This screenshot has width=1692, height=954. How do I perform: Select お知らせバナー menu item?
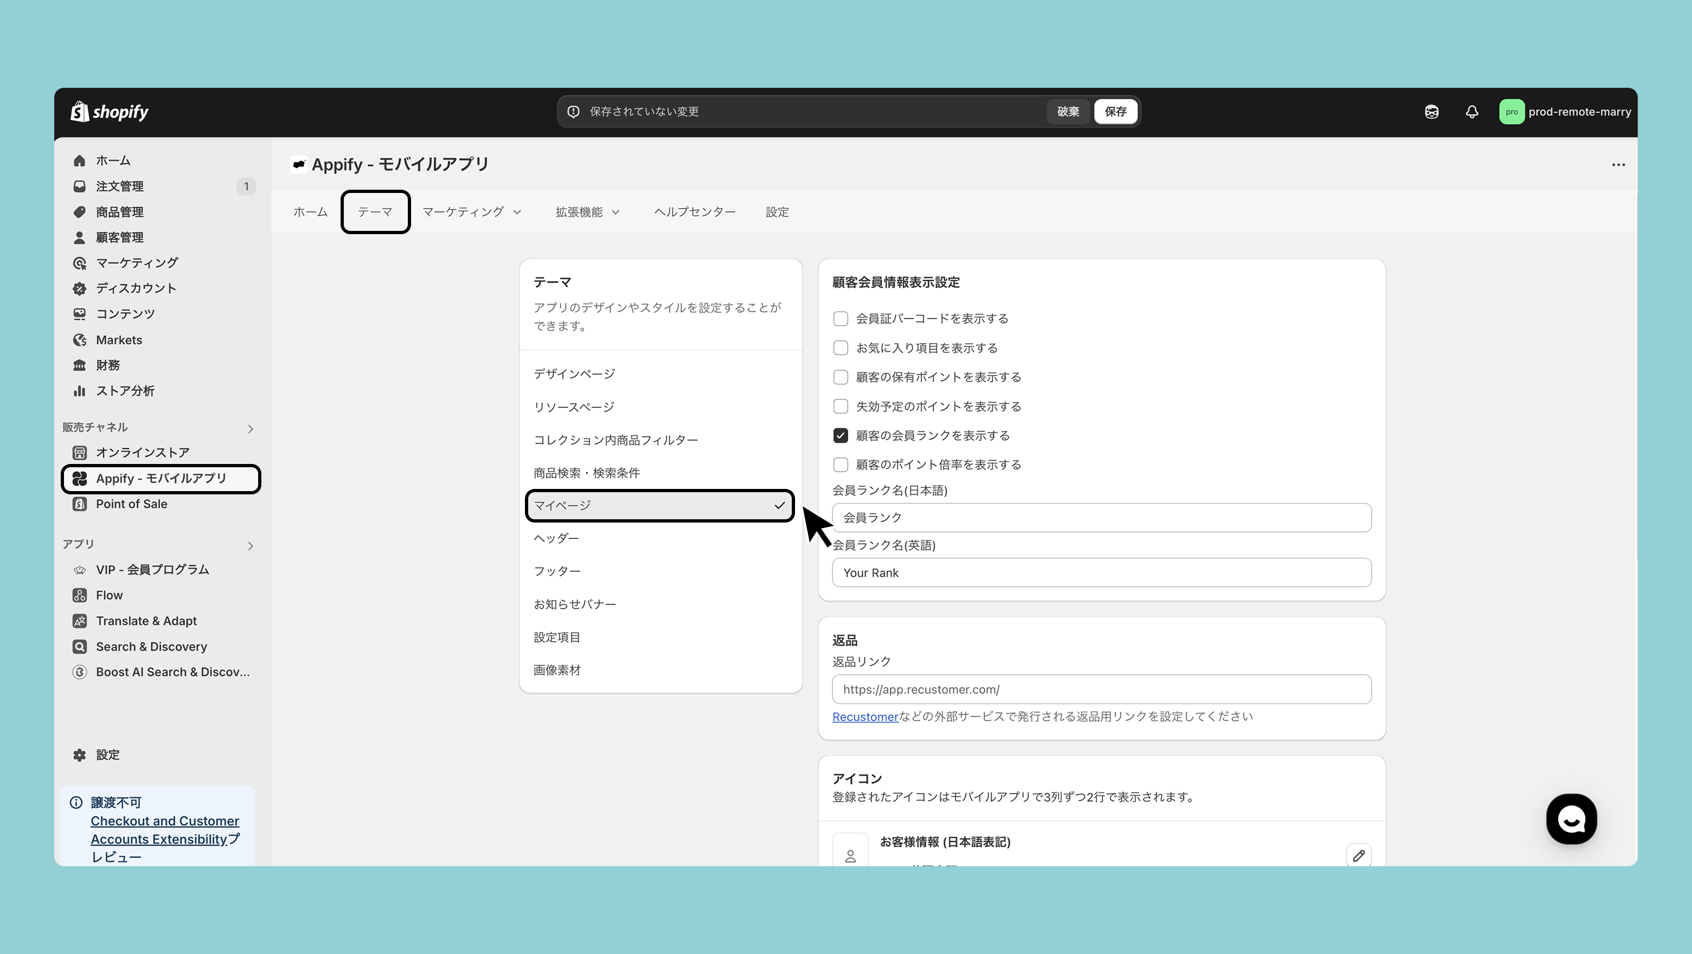point(659,604)
